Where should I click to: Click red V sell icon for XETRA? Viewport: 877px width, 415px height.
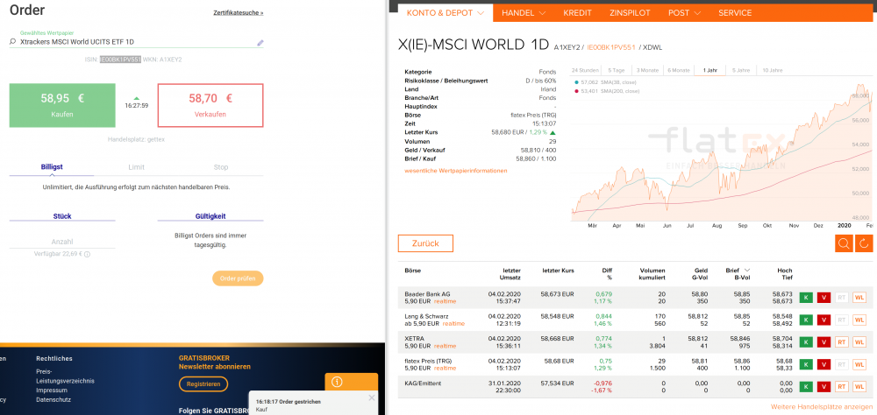824,342
